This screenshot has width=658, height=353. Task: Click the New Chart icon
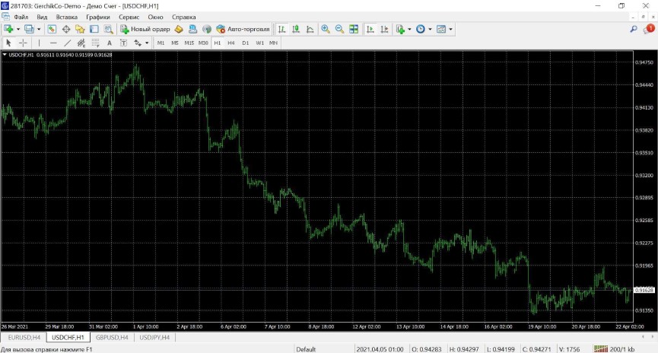pos(8,29)
